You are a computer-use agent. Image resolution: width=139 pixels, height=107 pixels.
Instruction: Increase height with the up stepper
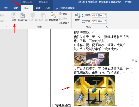tap(105, 14)
